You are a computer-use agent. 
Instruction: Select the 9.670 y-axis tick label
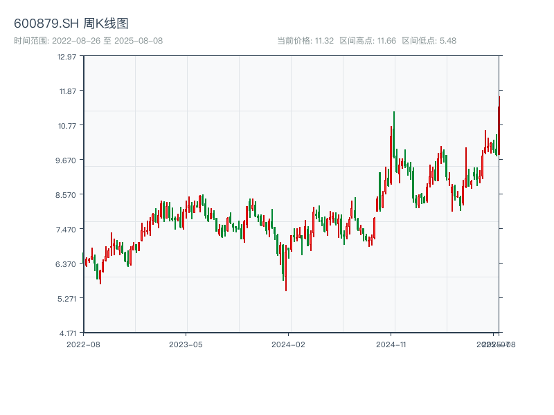pyautogui.click(x=67, y=160)
